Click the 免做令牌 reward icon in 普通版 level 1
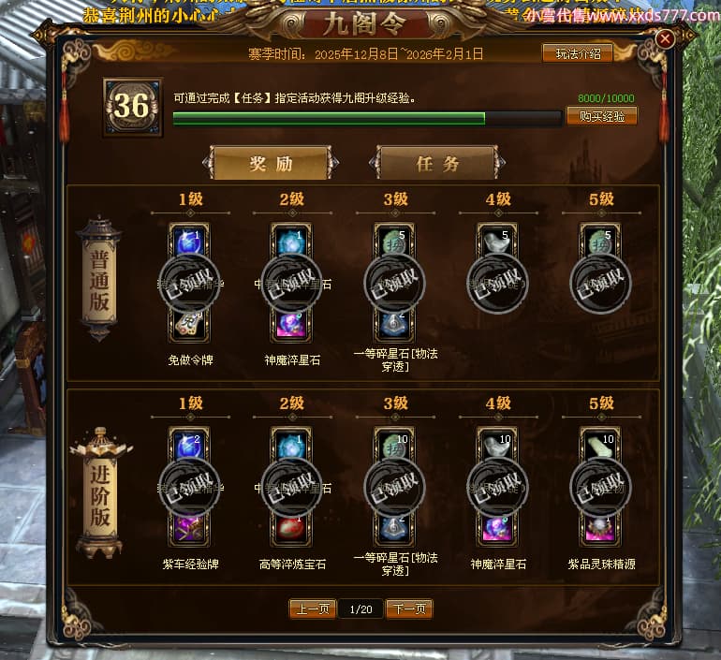This screenshot has height=660, width=721. point(189,324)
